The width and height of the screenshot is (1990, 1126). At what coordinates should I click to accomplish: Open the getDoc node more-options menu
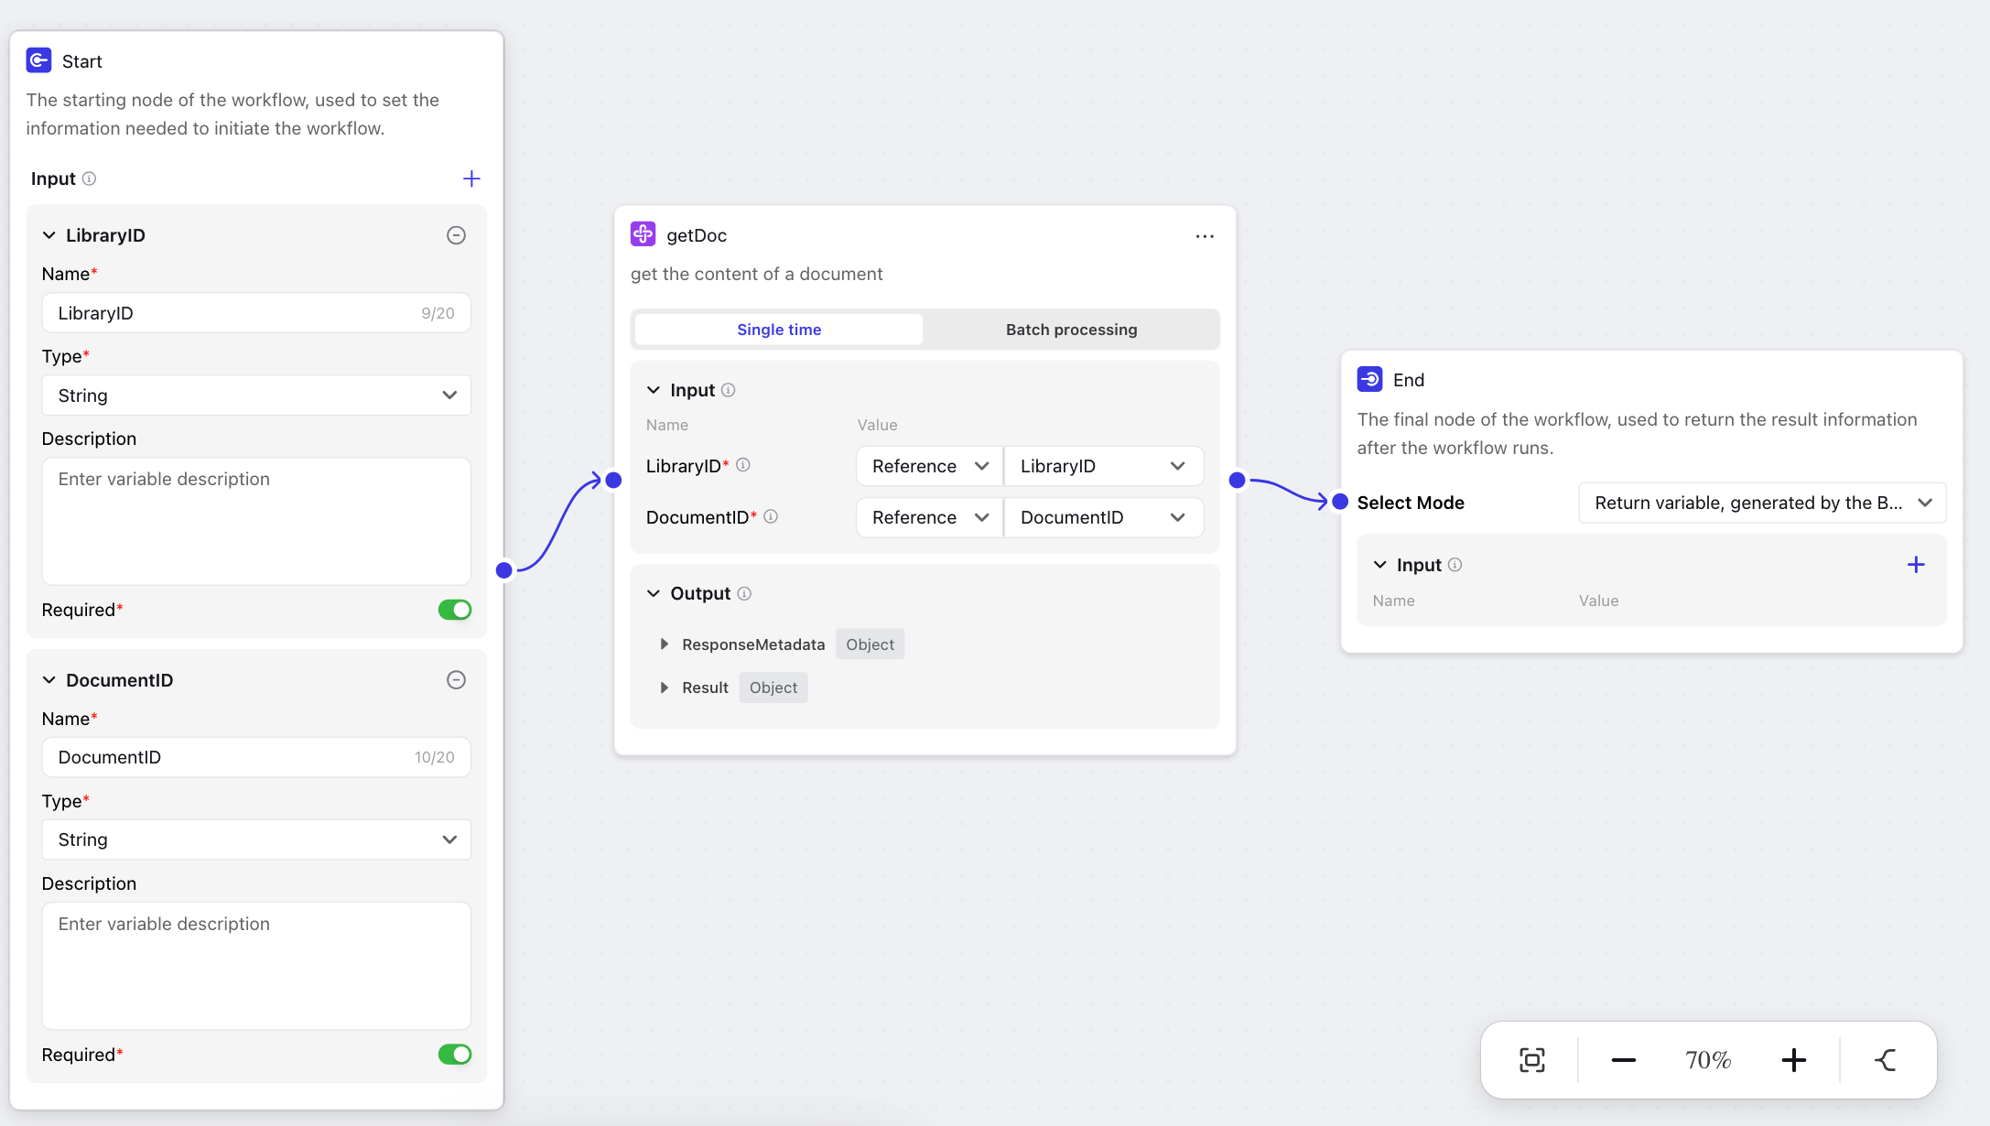tap(1205, 236)
